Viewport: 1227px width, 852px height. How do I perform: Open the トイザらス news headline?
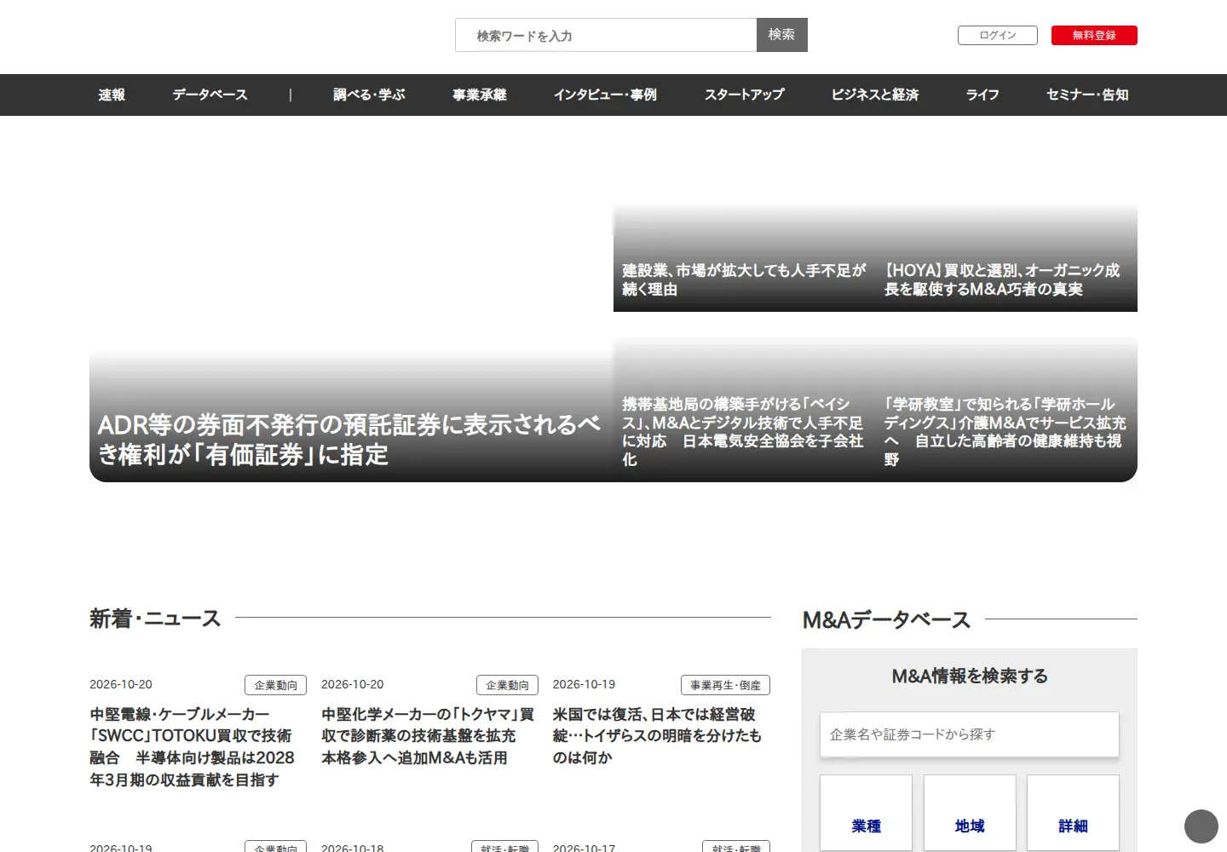658,735
